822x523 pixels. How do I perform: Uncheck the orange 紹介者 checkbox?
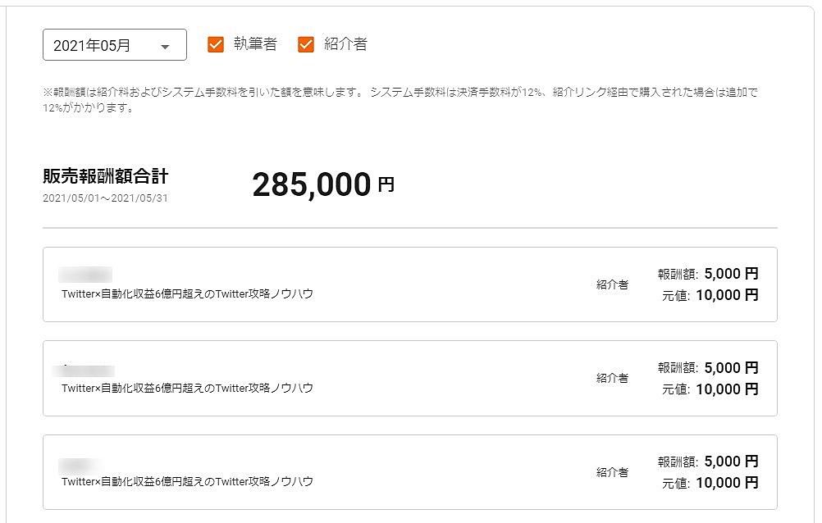(306, 44)
